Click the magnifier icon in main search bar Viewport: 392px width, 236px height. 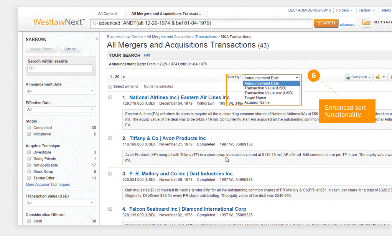point(95,23)
